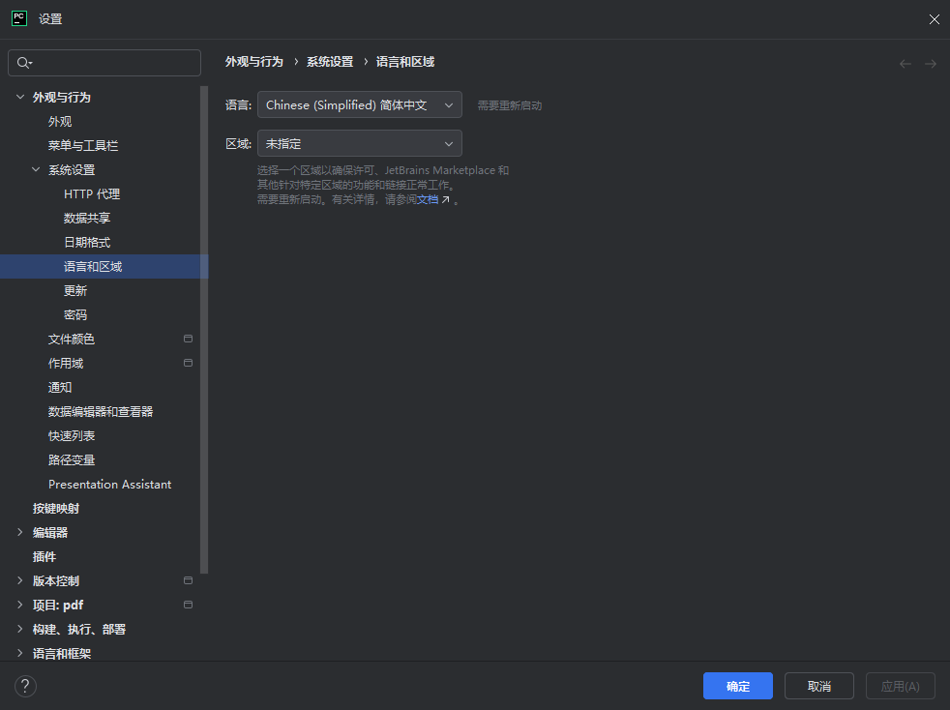Click the project-level icon next to 版本控制
Viewport: 950px width, 710px height.
pyautogui.click(x=189, y=580)
